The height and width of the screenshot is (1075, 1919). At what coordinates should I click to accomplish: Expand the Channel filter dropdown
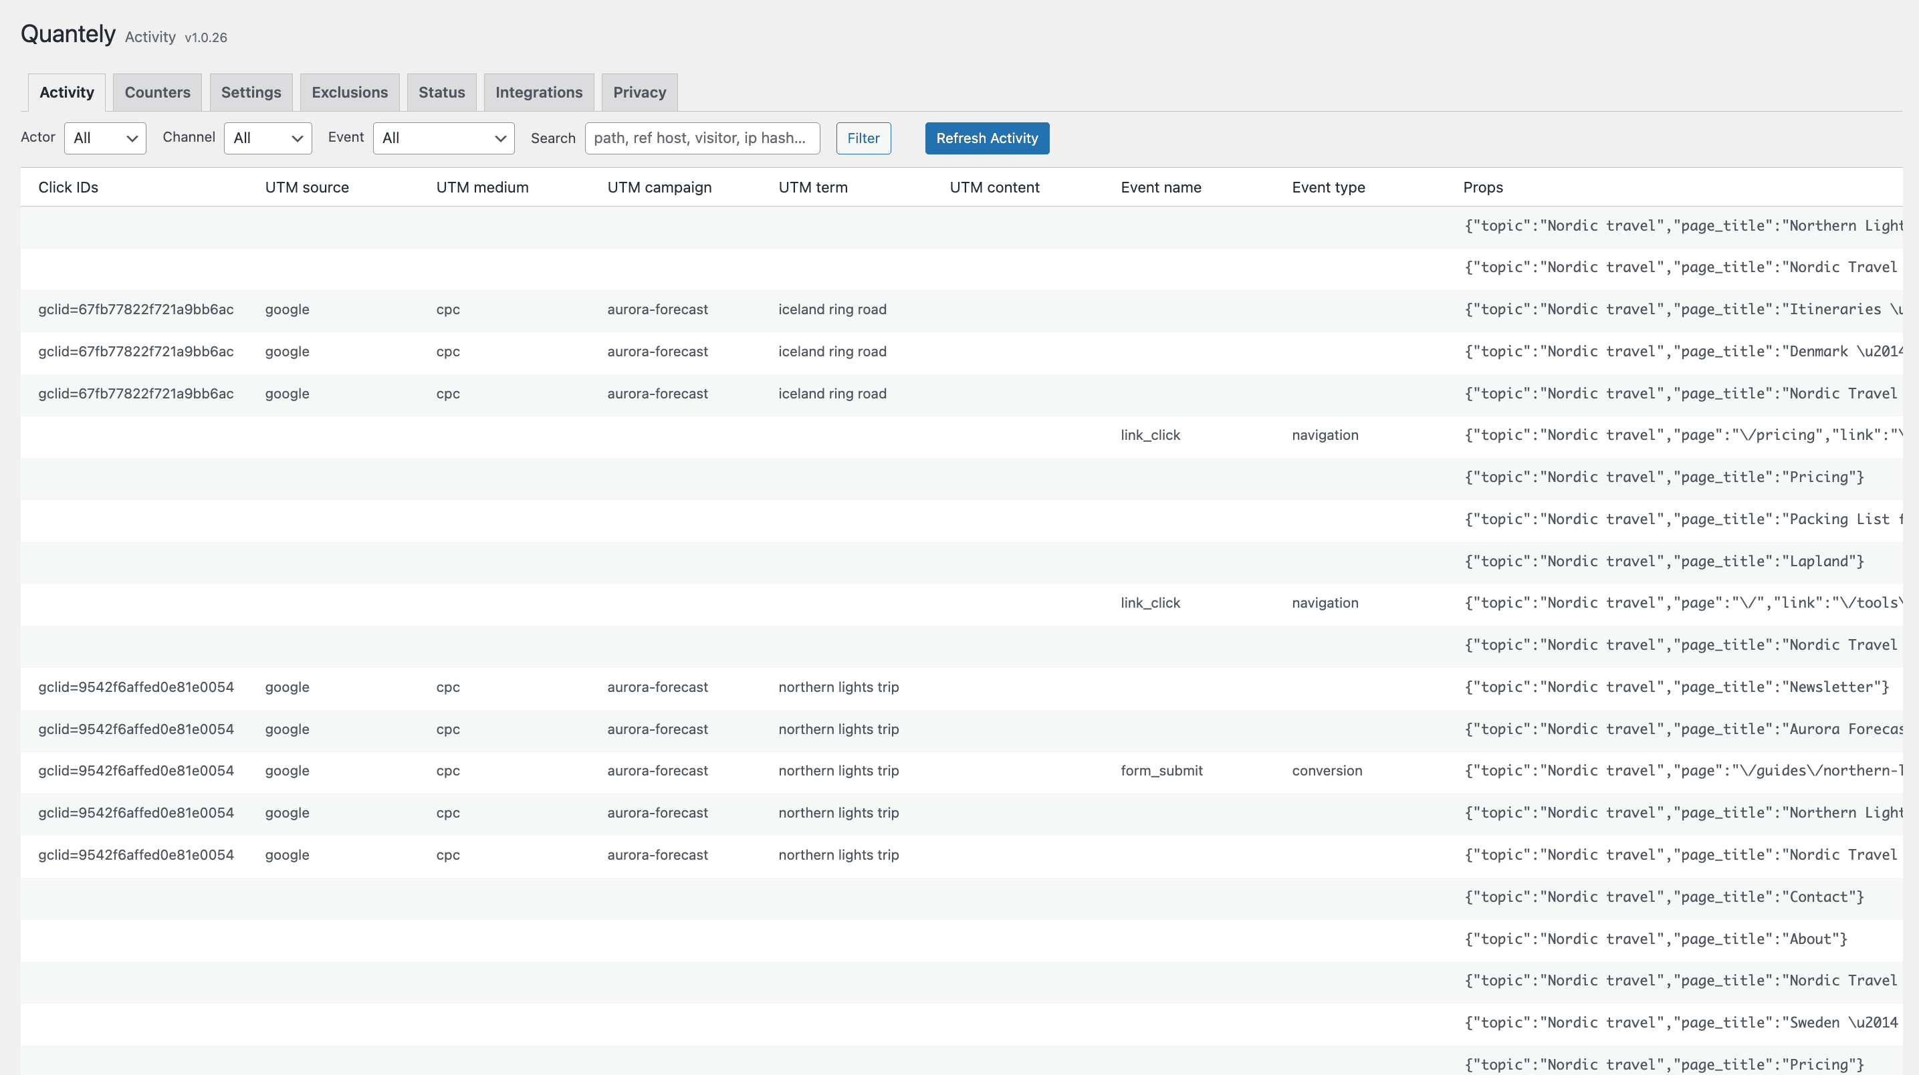click(x=267, y=138)
